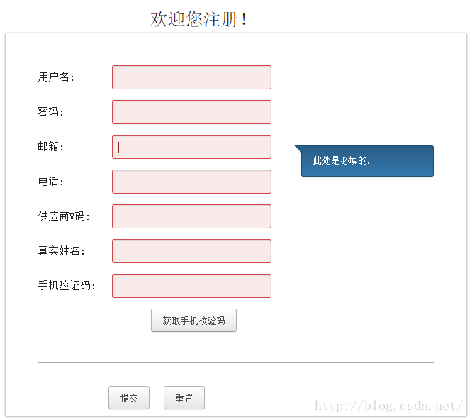
Task: Focus the 真实姓名 (real name) input box
Action: (x=191, y=251)
